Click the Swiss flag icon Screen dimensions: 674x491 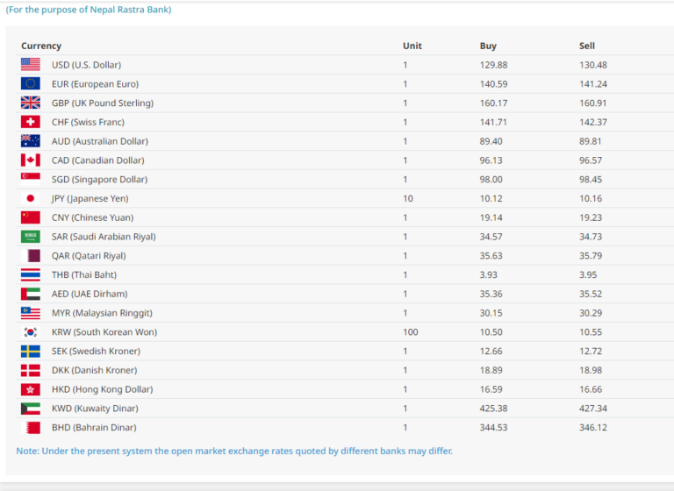(x=31, y=123)
